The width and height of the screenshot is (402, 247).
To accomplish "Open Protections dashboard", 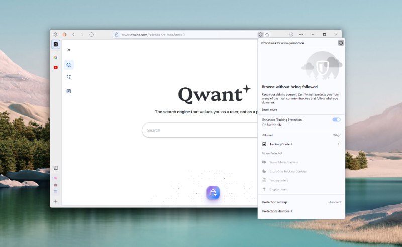I will pyautogui.click(x=277, y=211).
